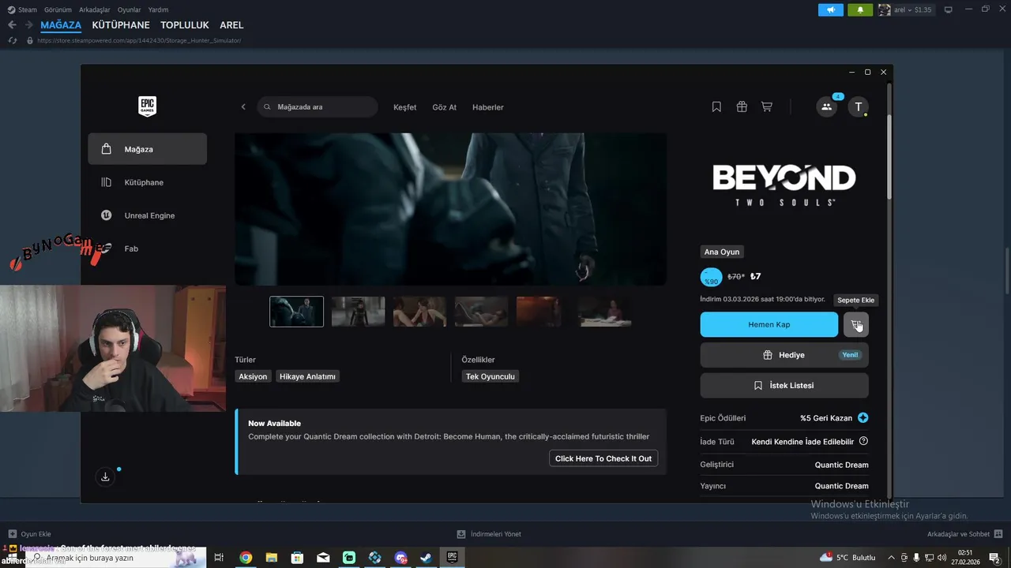Click the Epic launcher vertical scrollbar
1011x568 pixels.
tap(889, 158)
